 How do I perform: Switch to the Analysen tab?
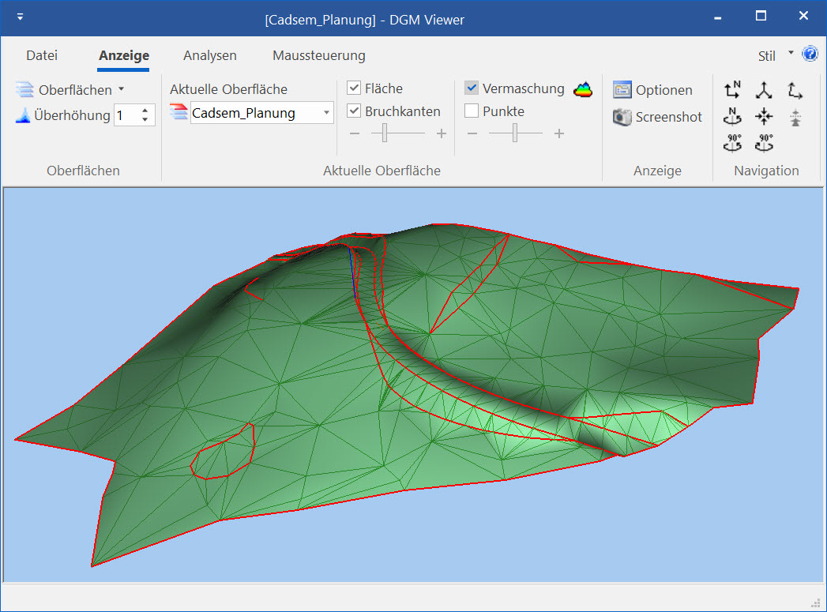pos(209,55)
